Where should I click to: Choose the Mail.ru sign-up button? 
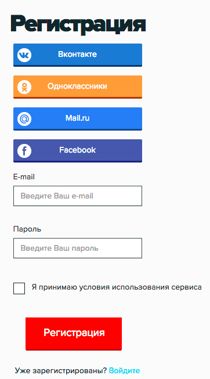point(78,118)
